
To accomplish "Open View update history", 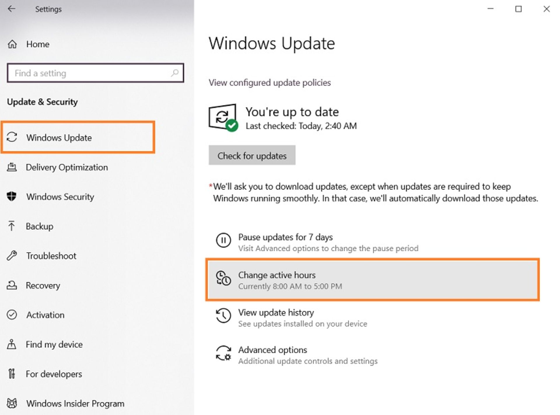I will pyautogui.click(x=373, y=317).
